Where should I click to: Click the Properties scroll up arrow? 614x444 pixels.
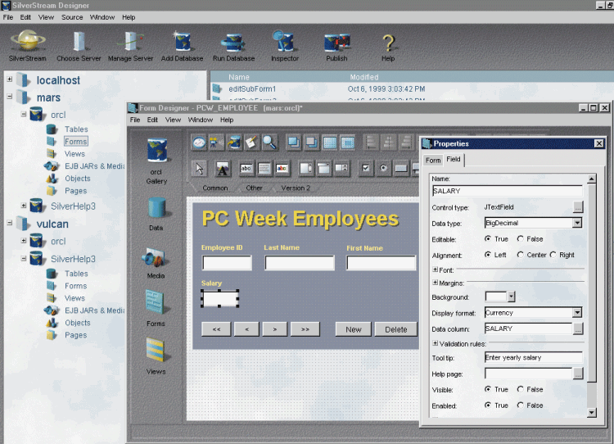[x=592, y=179]
